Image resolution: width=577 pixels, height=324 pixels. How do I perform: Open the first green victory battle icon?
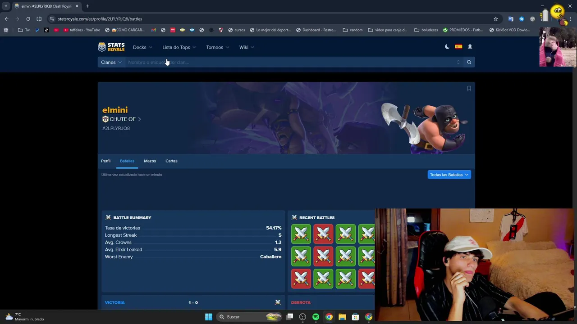click(301, 234)
